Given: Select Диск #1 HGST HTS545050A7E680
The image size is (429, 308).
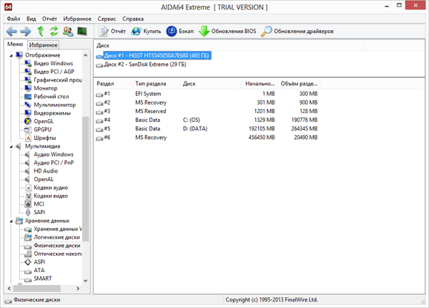Looking at the screenshot, I should (156, 56).
